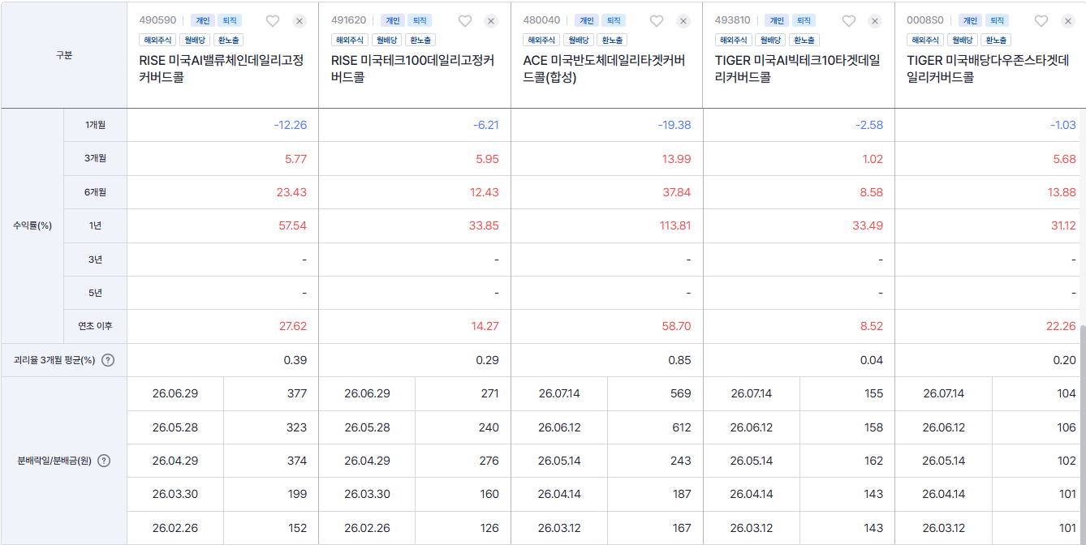Screen dimensions: 1086x545
Task: Select 괴리율 value 0.85
Action: pos(680,360)
